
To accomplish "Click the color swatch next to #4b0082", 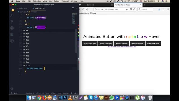I will click(x=36, y=18).
